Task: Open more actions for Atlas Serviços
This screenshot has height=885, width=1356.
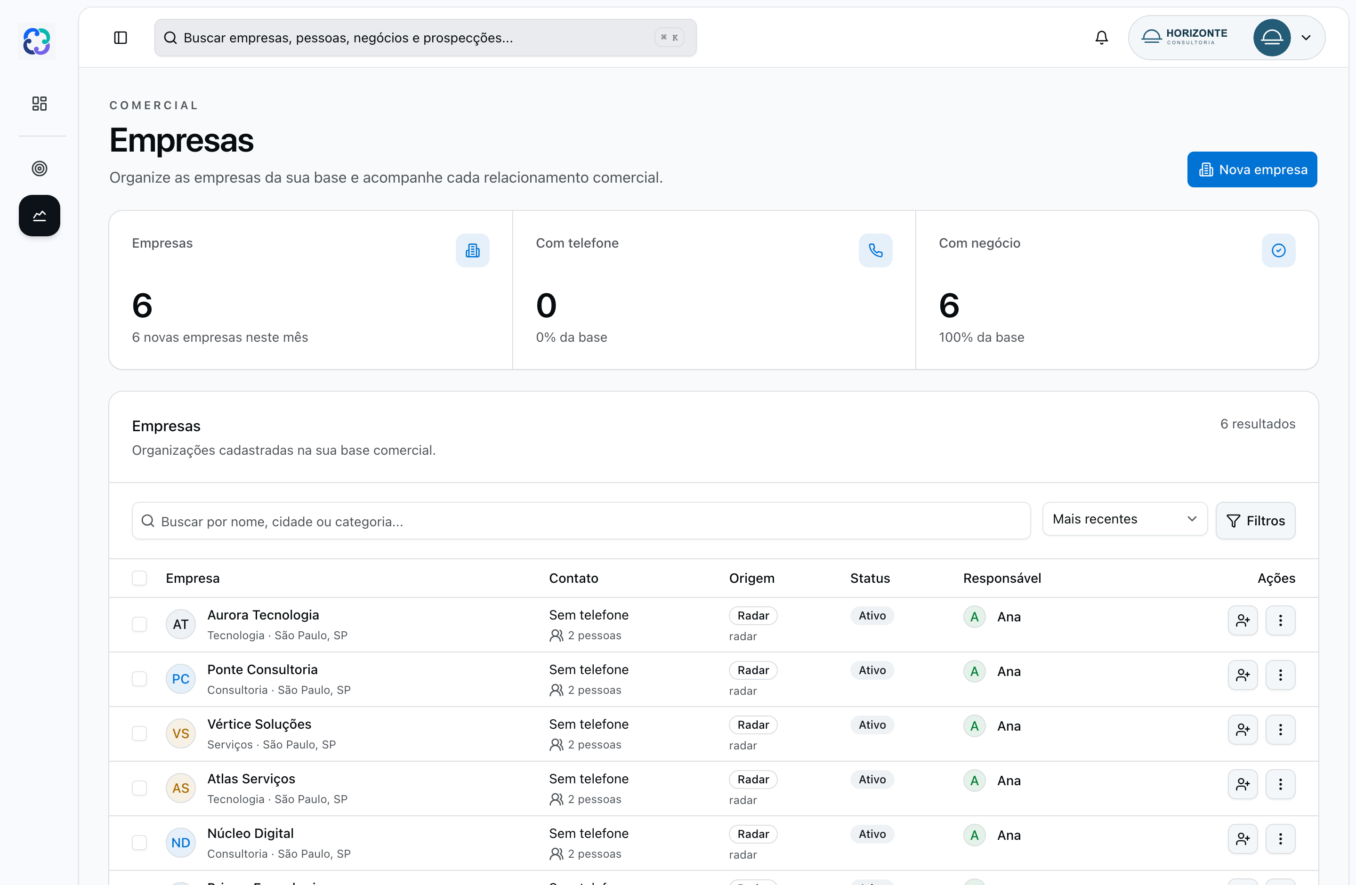Action: (1280, 784)
